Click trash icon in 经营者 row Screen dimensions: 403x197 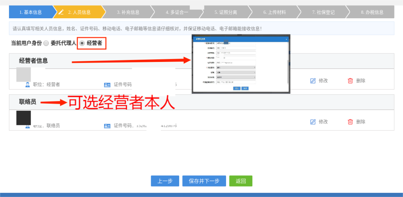click(350, 81)
